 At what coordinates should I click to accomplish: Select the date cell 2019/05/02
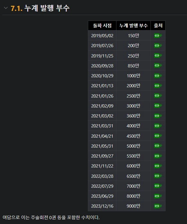102,35
